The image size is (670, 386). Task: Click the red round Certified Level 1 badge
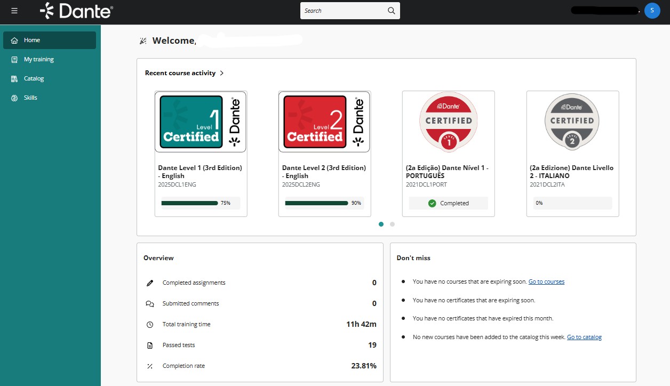pyautogui.click(x=449, y=122)
